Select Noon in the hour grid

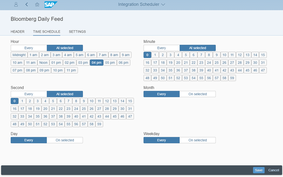tap(43, 63)
